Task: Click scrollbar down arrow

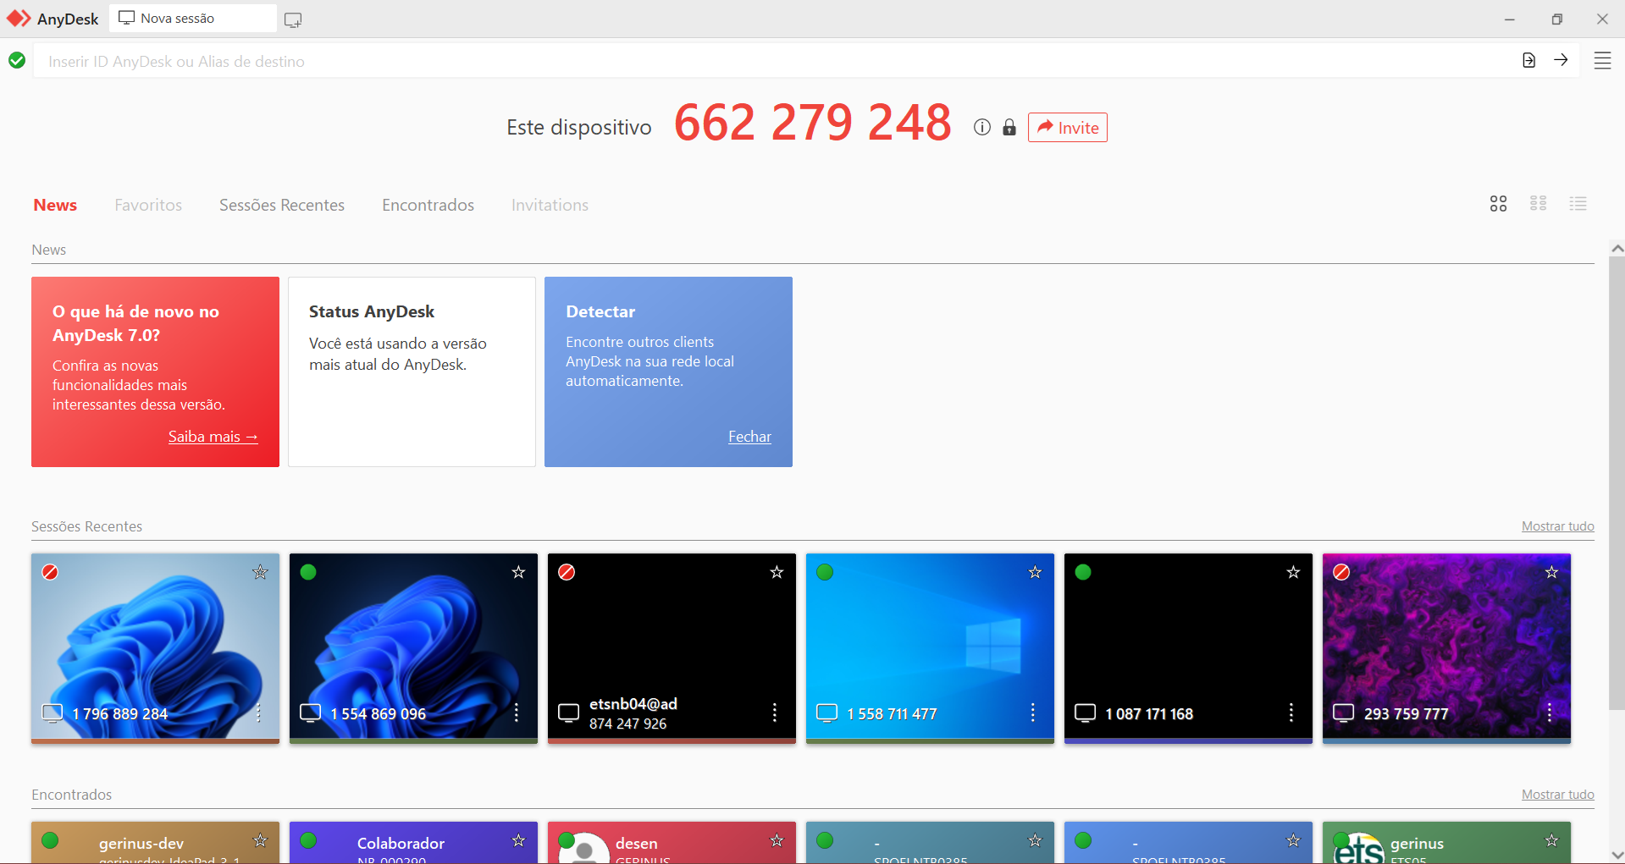Action: click(1617, 855)
